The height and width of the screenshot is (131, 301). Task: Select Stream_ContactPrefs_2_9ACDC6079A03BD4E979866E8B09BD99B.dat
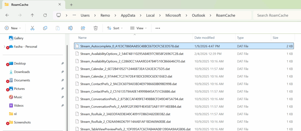coord(184,84)
